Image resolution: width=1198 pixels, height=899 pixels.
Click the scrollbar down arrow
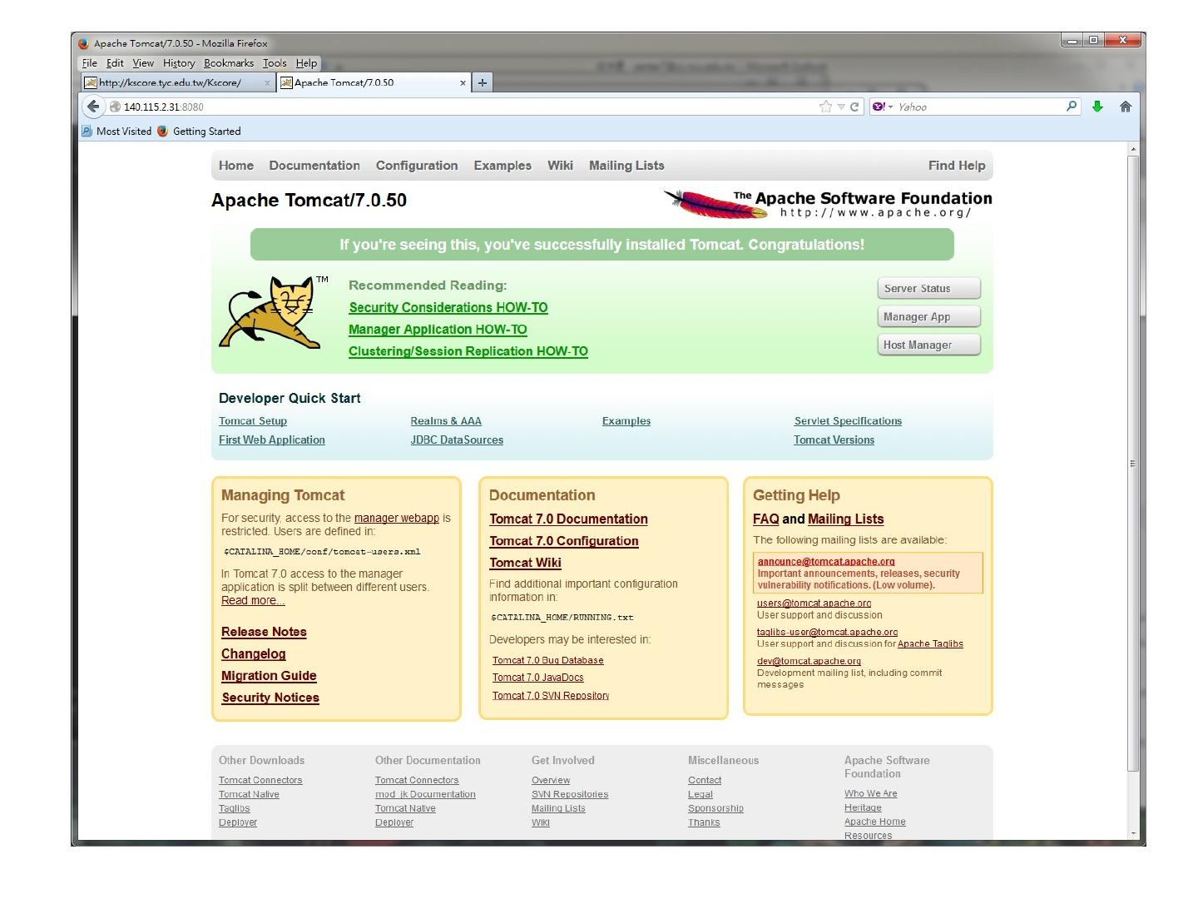click(1132, 832)
